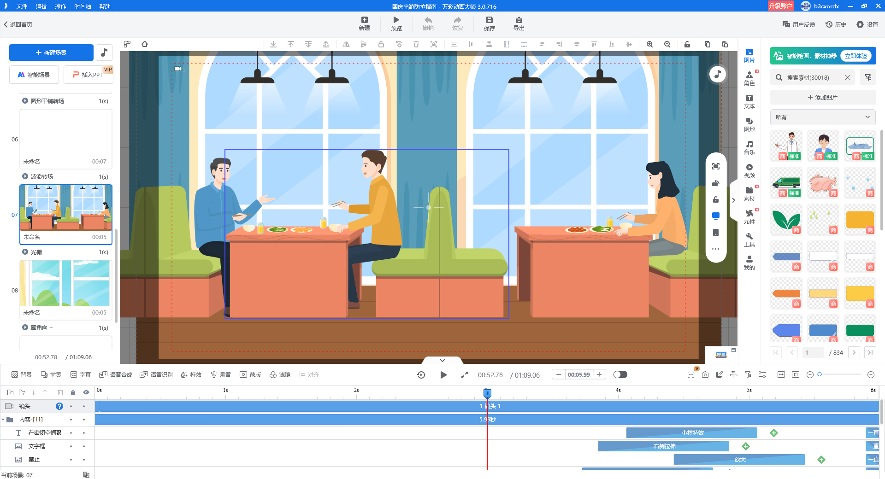Click the blue help icon on the 镜头 row

coord(59,406)
